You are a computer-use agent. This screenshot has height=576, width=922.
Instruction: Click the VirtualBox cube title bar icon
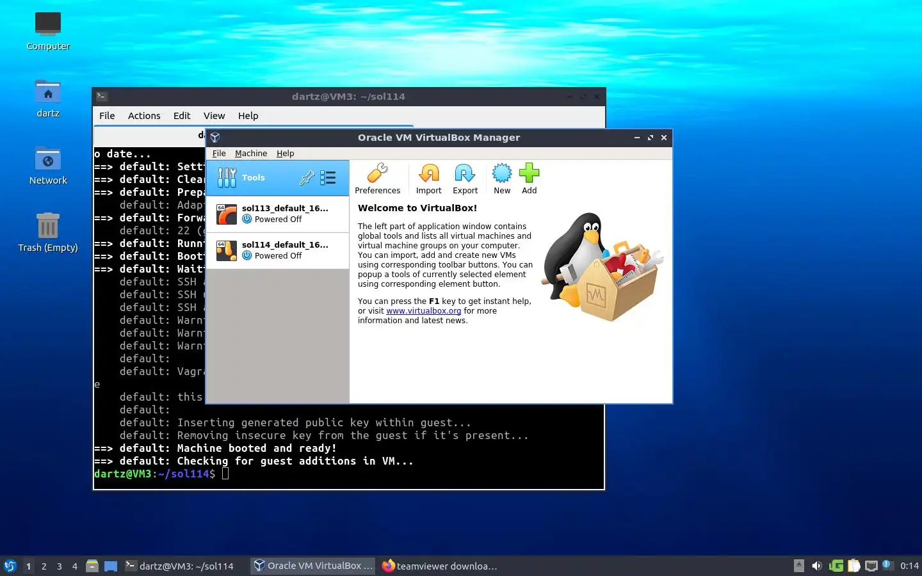(x=215, y=138)
